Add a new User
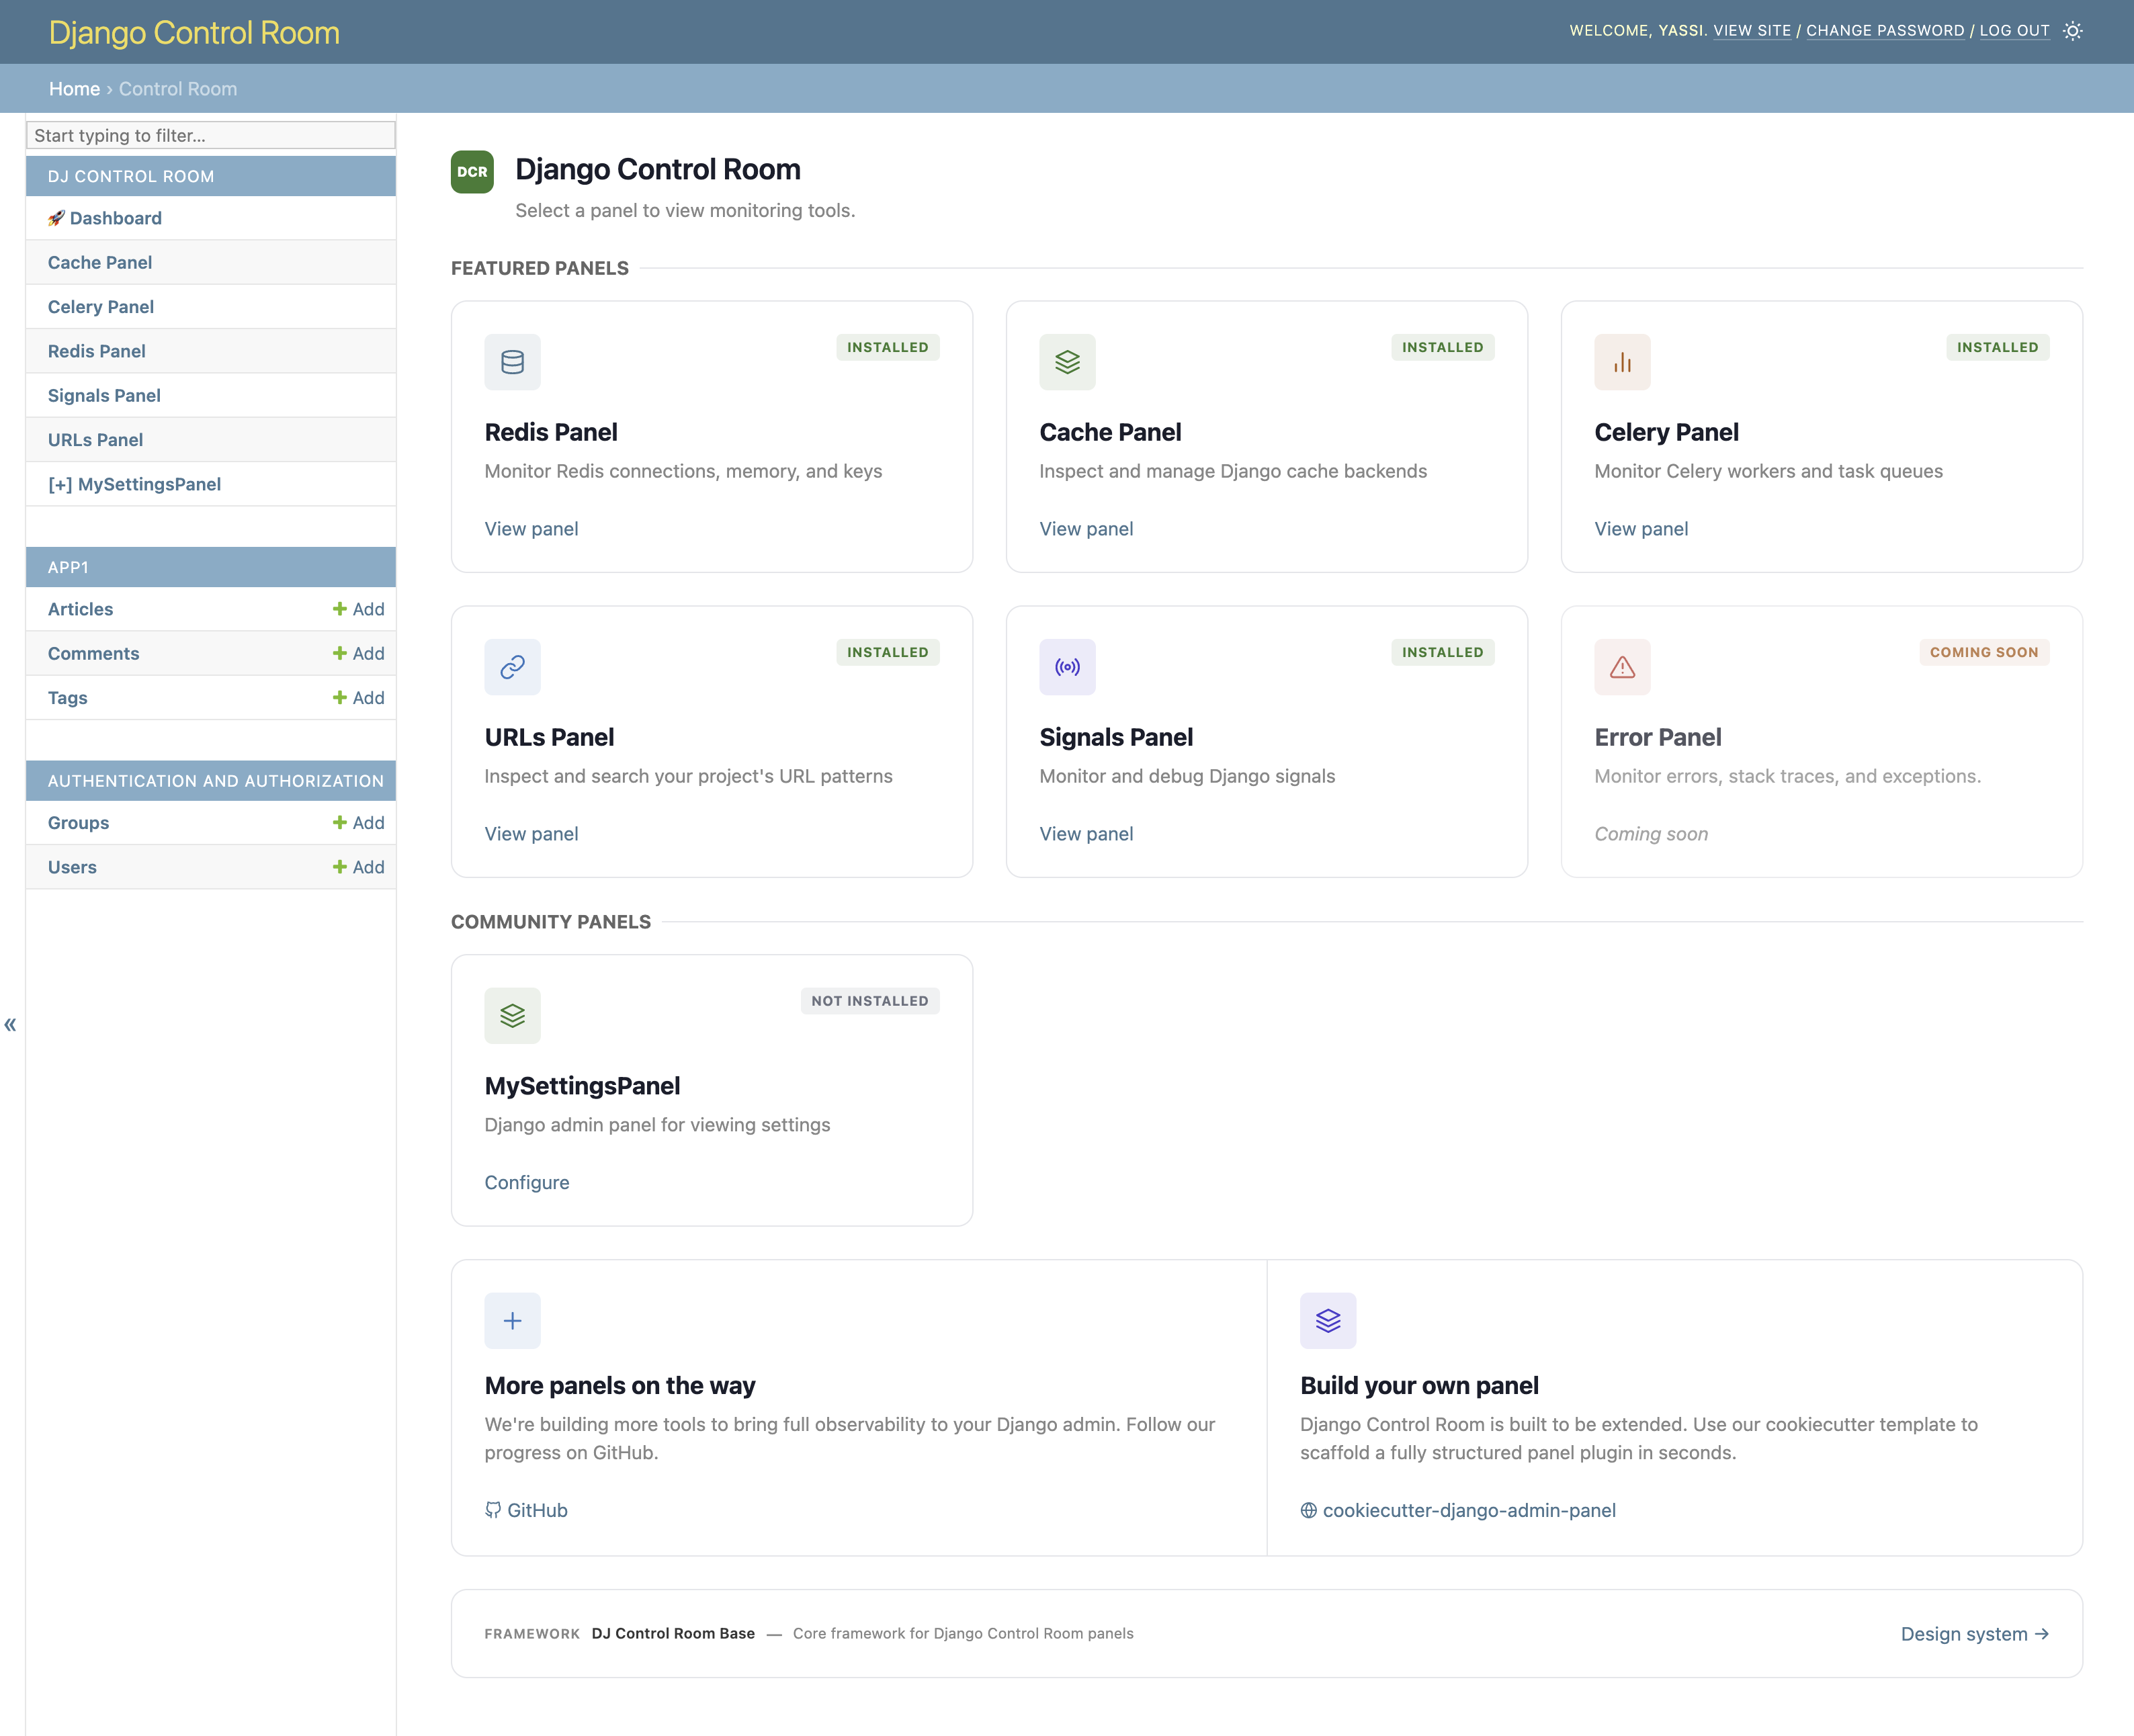The height and width of the screenshot is (1736, 2134). click(x=358, y=867)
